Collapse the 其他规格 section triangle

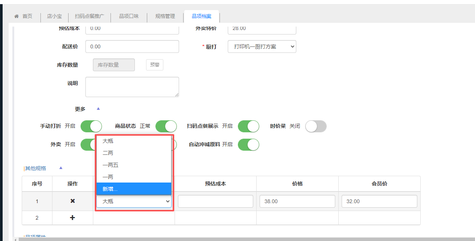pyautogui.click(x=61, y=168)
